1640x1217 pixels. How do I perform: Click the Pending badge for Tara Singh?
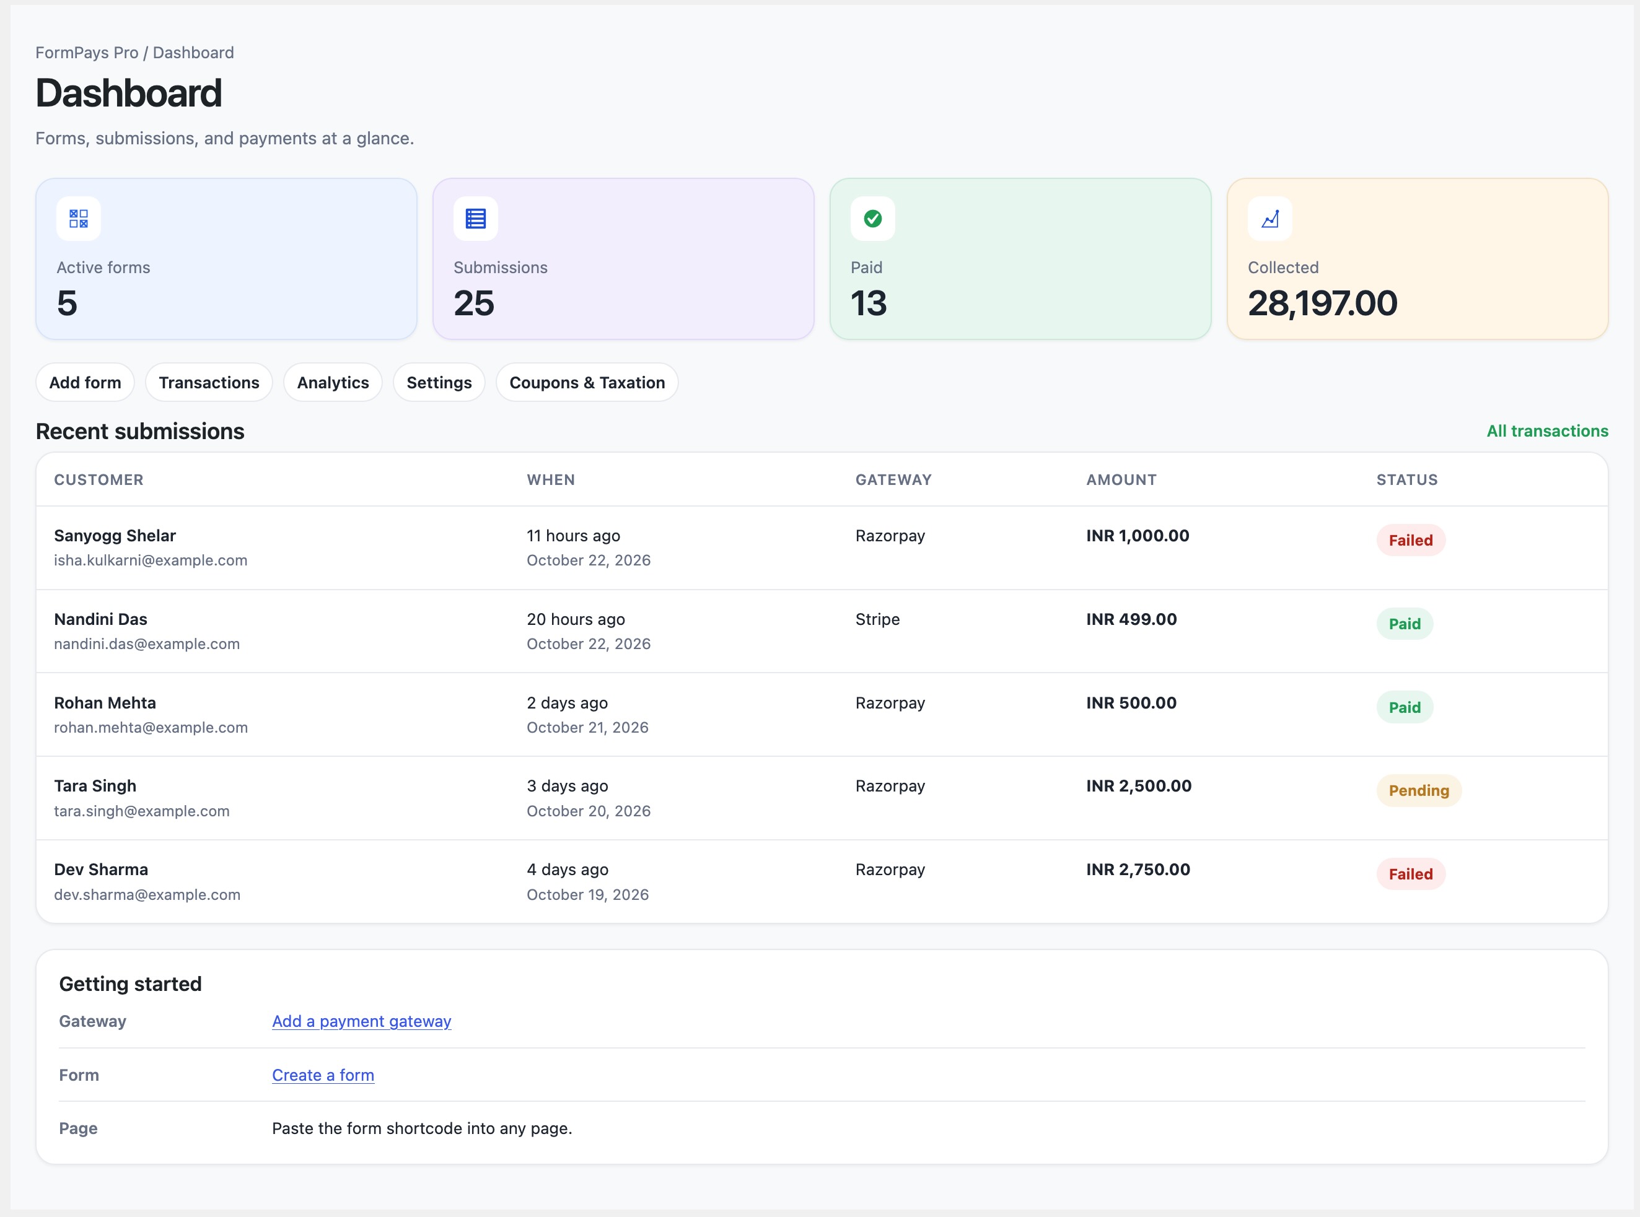click(x=1419, y=790)
